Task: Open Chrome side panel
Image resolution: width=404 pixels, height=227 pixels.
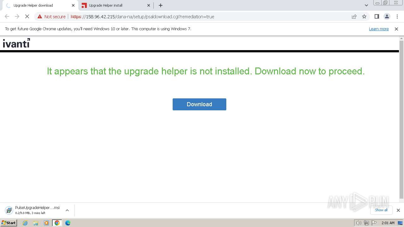Action: coord(377,16)
